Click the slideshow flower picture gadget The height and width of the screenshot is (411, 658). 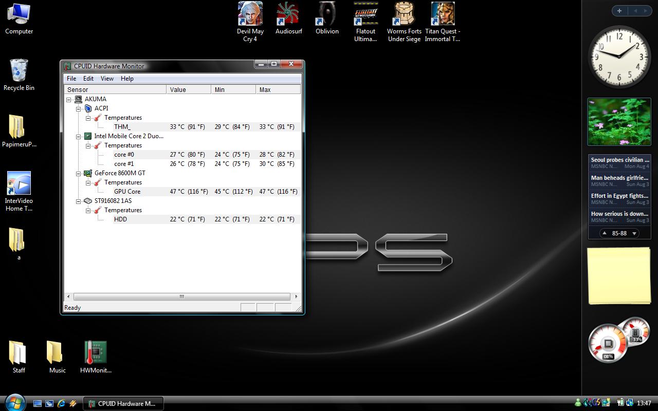[x=619, y=122]
